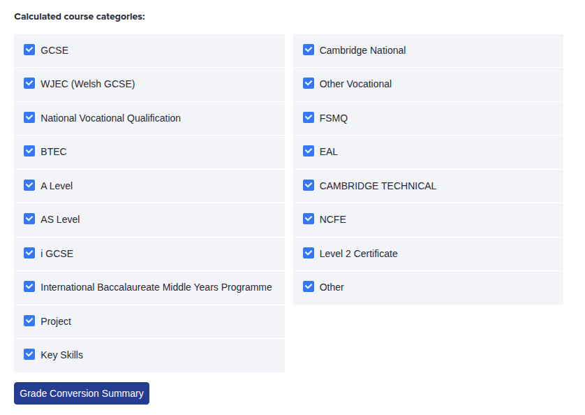Disable the Level 2 Certificate checkbox
Viewport: 585px width, 415px height.
click(x=309, y=253)
